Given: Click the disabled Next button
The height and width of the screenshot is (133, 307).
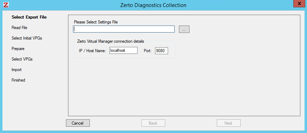Looking at the screenshot, I should click(229, 123).
